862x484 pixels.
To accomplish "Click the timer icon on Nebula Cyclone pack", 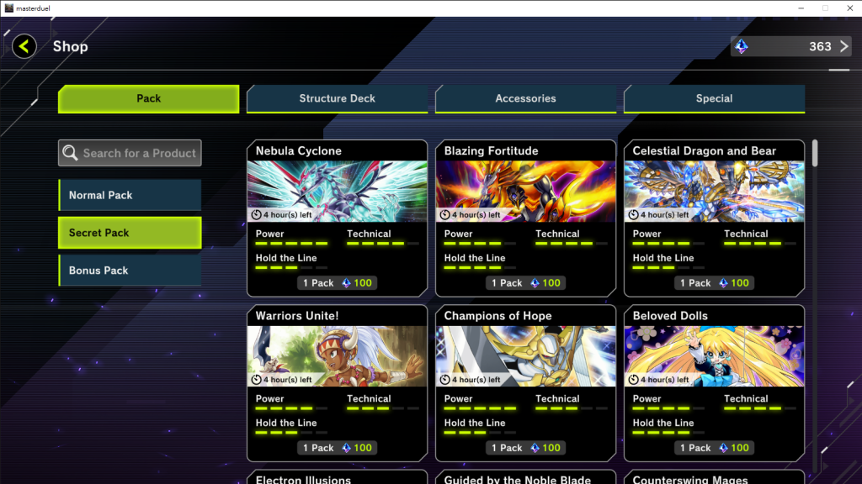I will click(x=257, y=215).
